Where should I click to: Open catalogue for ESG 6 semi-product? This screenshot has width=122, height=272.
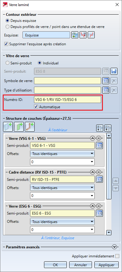click(100, 213)
